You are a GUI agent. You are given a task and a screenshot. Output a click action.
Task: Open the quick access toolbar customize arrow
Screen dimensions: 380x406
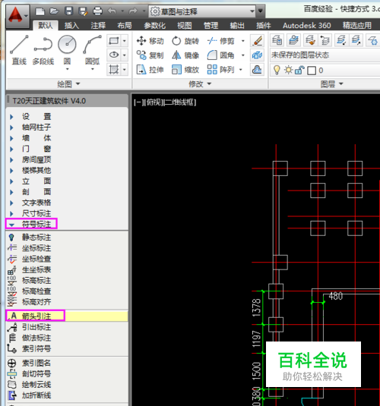pyautogui.click(x=260, y=11)
